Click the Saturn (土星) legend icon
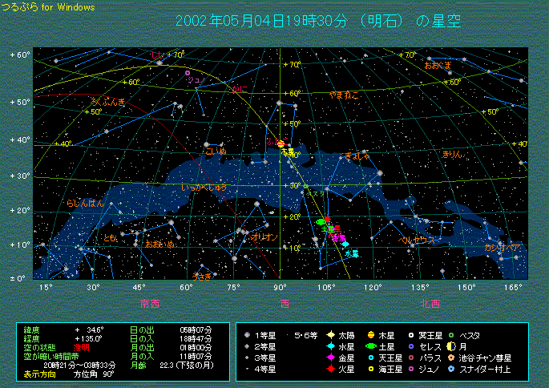549x388 pixels. [x=371, y=346]
